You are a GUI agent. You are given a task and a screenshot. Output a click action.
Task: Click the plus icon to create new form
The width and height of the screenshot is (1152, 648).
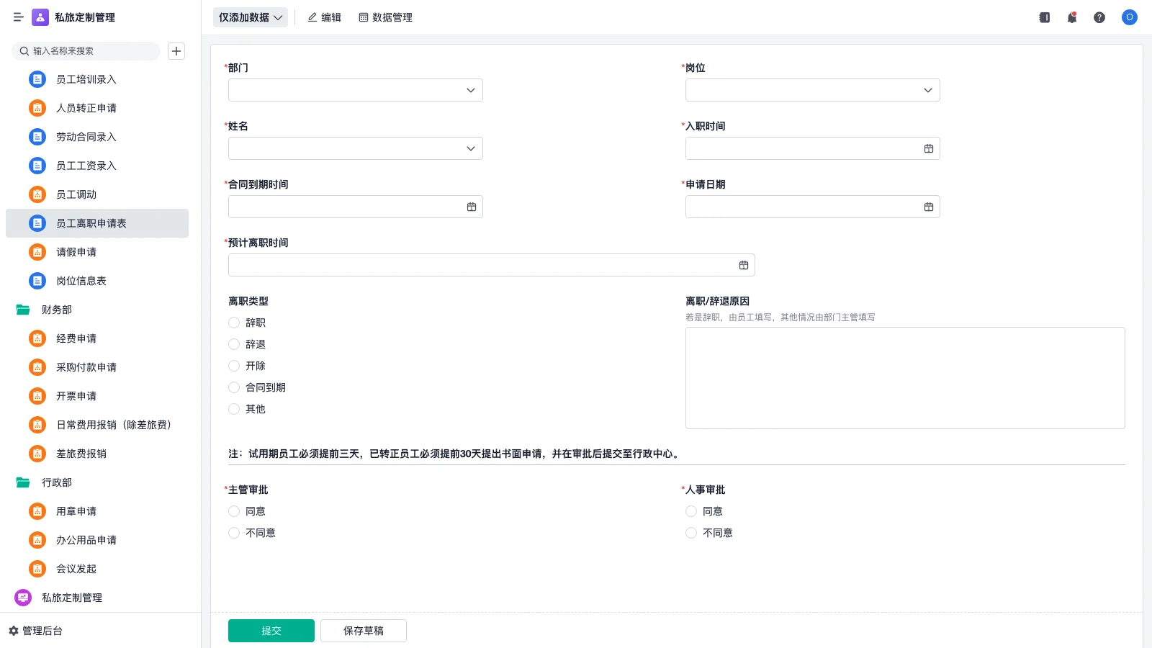[x=176, y=51]
